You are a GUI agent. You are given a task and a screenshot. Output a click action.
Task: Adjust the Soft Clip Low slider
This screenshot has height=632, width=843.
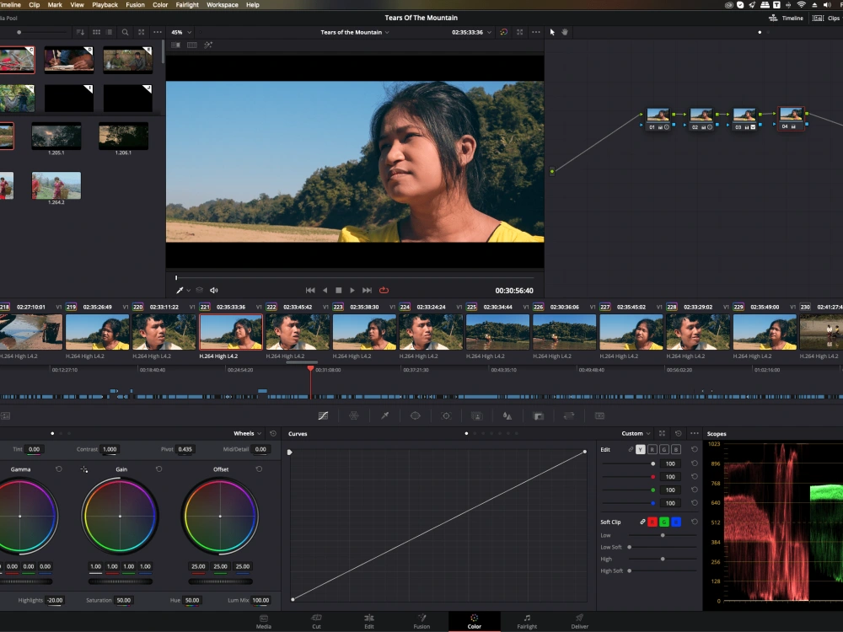(x=663, y=535)
